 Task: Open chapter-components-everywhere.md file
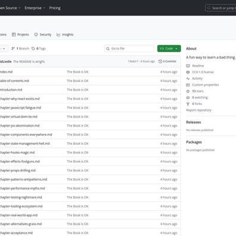(x=26, y=135)
